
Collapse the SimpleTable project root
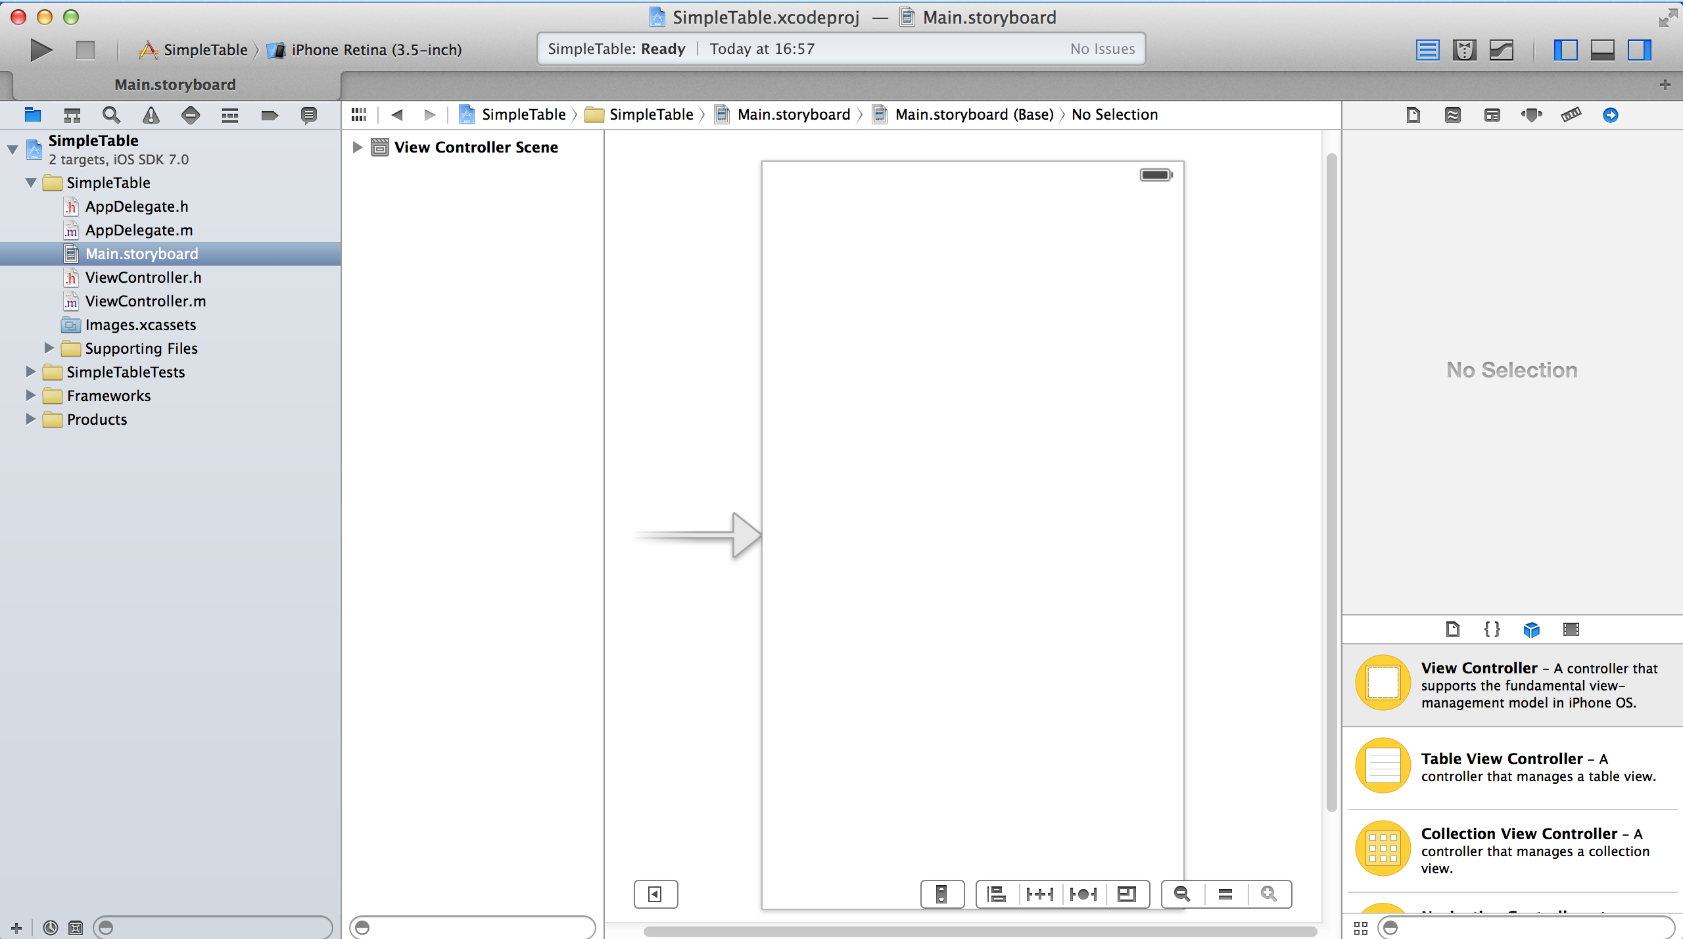[x=12, y=150]
